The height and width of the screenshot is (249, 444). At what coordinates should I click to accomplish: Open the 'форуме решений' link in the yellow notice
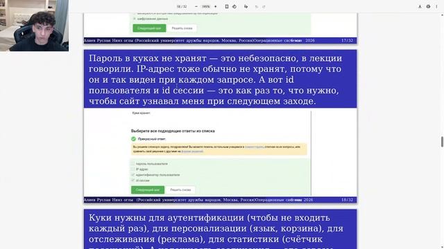coord(192,151)
